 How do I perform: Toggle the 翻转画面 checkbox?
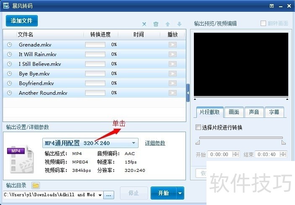[x=263, y=23]
